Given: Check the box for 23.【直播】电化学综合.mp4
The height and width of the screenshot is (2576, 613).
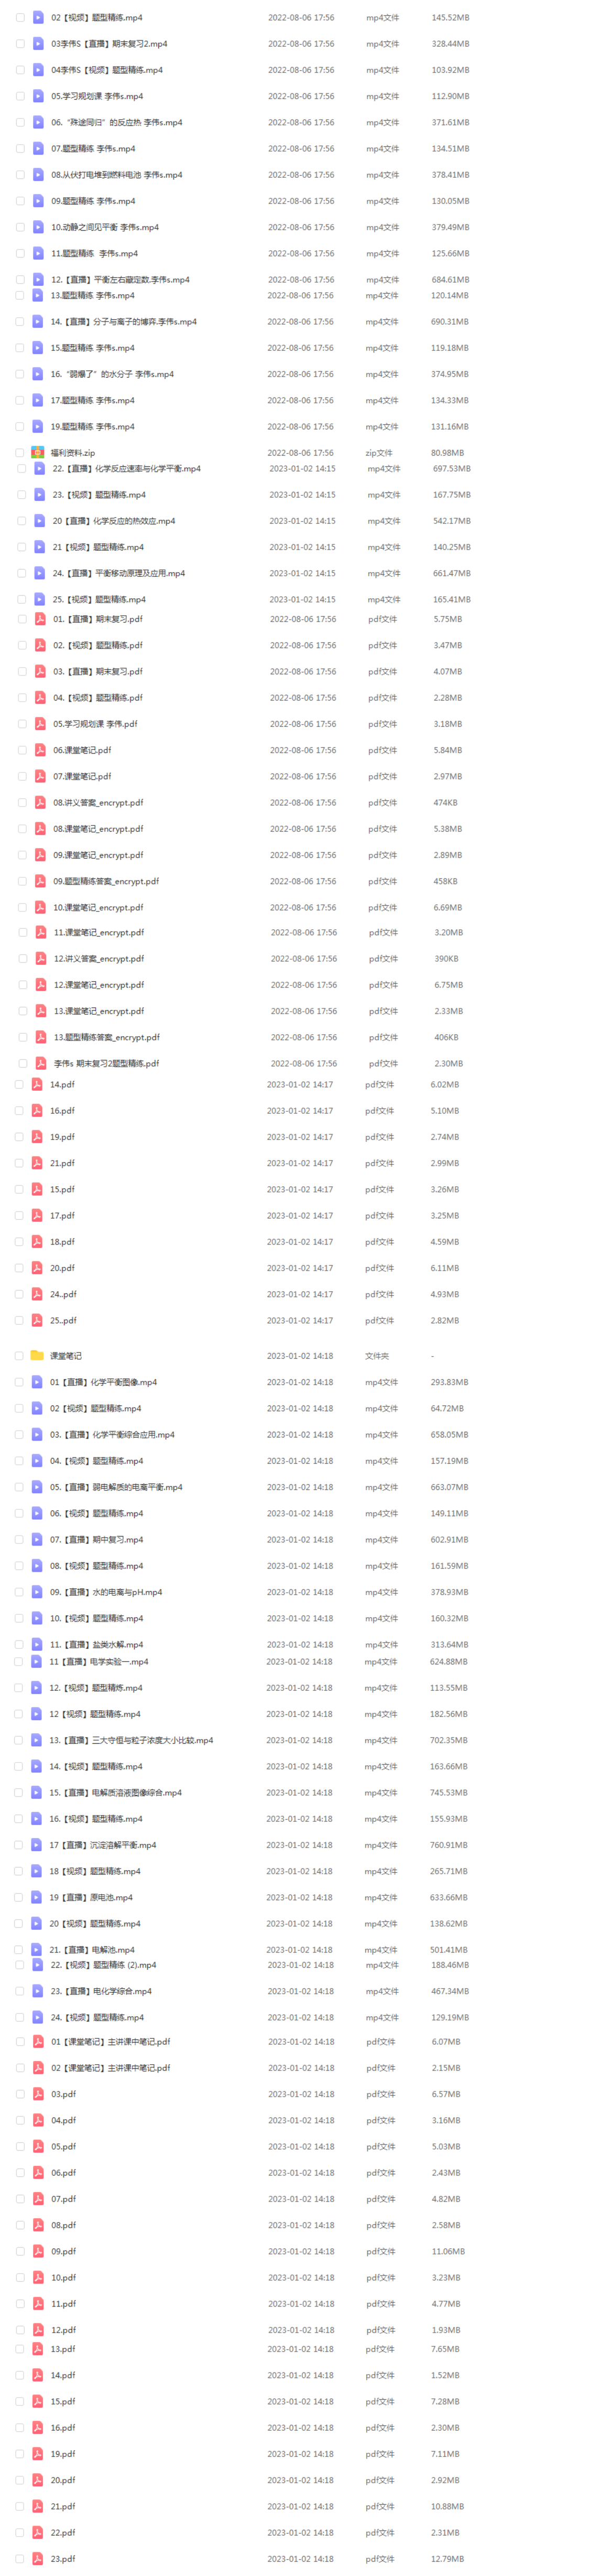Looking at the screenshot, I should 19,1991.
